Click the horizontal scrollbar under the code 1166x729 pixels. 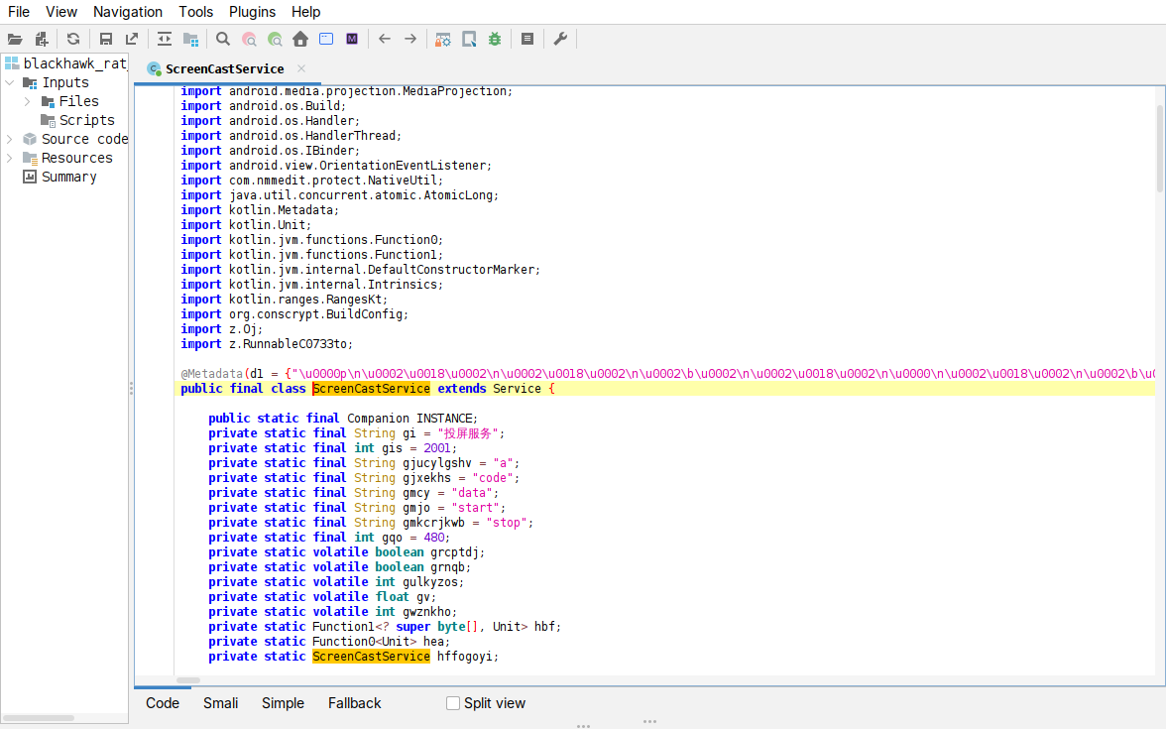click(x=188, y=680)
